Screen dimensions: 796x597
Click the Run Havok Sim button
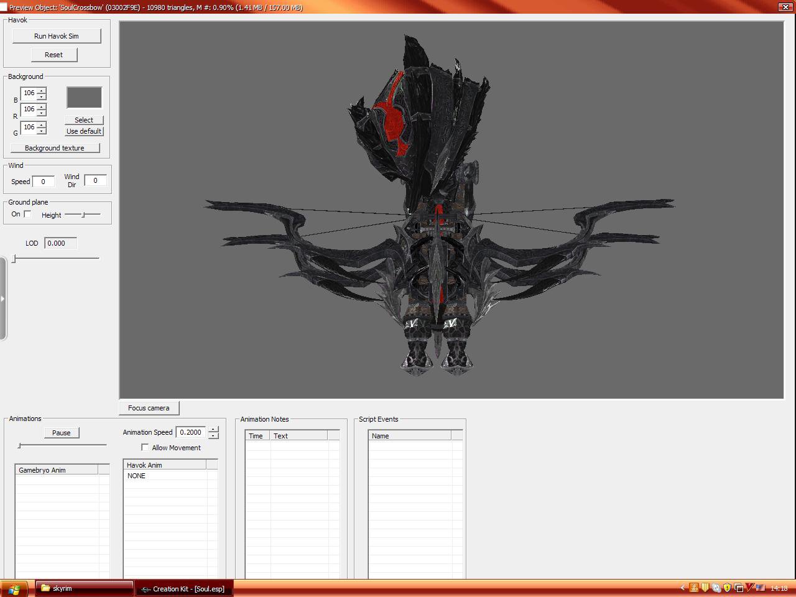(57, 36)
